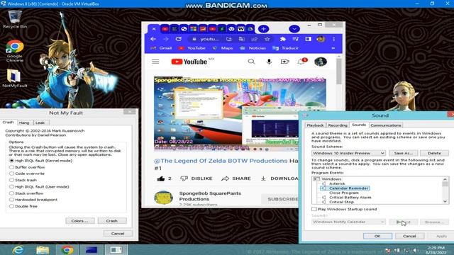Like the video with thumbs up
Image resolution: width=454 pixels, height=255 pixels.
pyautogui.click(x=161, y=178)
